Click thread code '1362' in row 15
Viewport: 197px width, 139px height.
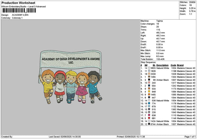pyautogui.click(x=174, y=109)
